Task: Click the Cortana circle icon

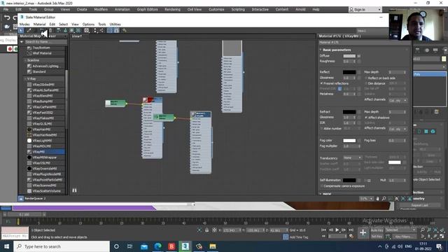Action: point(116,246)
